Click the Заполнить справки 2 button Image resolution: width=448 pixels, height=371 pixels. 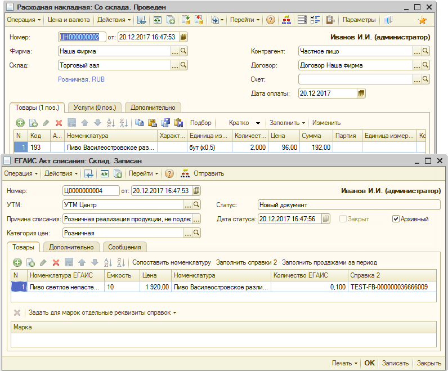tap(247, 262)
